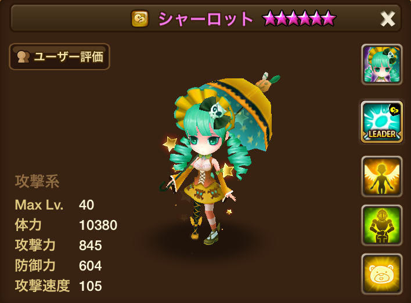Close the monster info panel with X

pos(388,19)
